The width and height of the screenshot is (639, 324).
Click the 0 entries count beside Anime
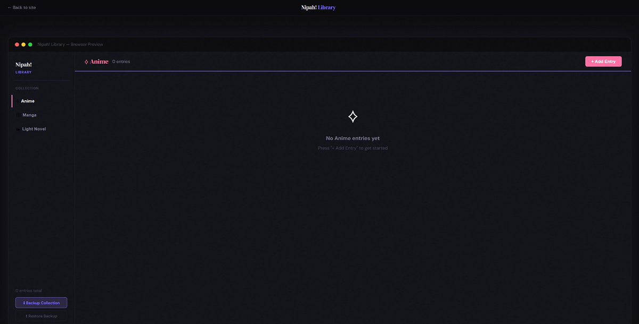tap(121, 61)
